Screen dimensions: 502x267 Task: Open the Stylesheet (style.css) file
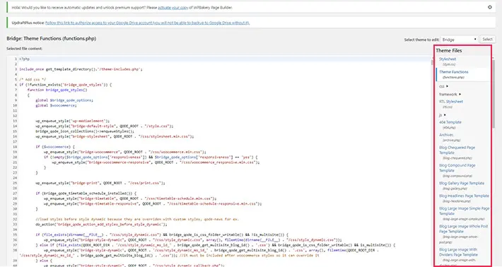(x=448, y=59)
